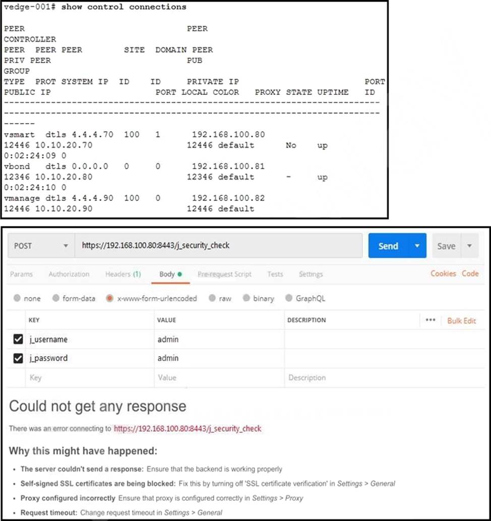Viewport: 491px width, 521px height.
Task: Open the Pre-request Script tab
Action: [x=224, y=274]
